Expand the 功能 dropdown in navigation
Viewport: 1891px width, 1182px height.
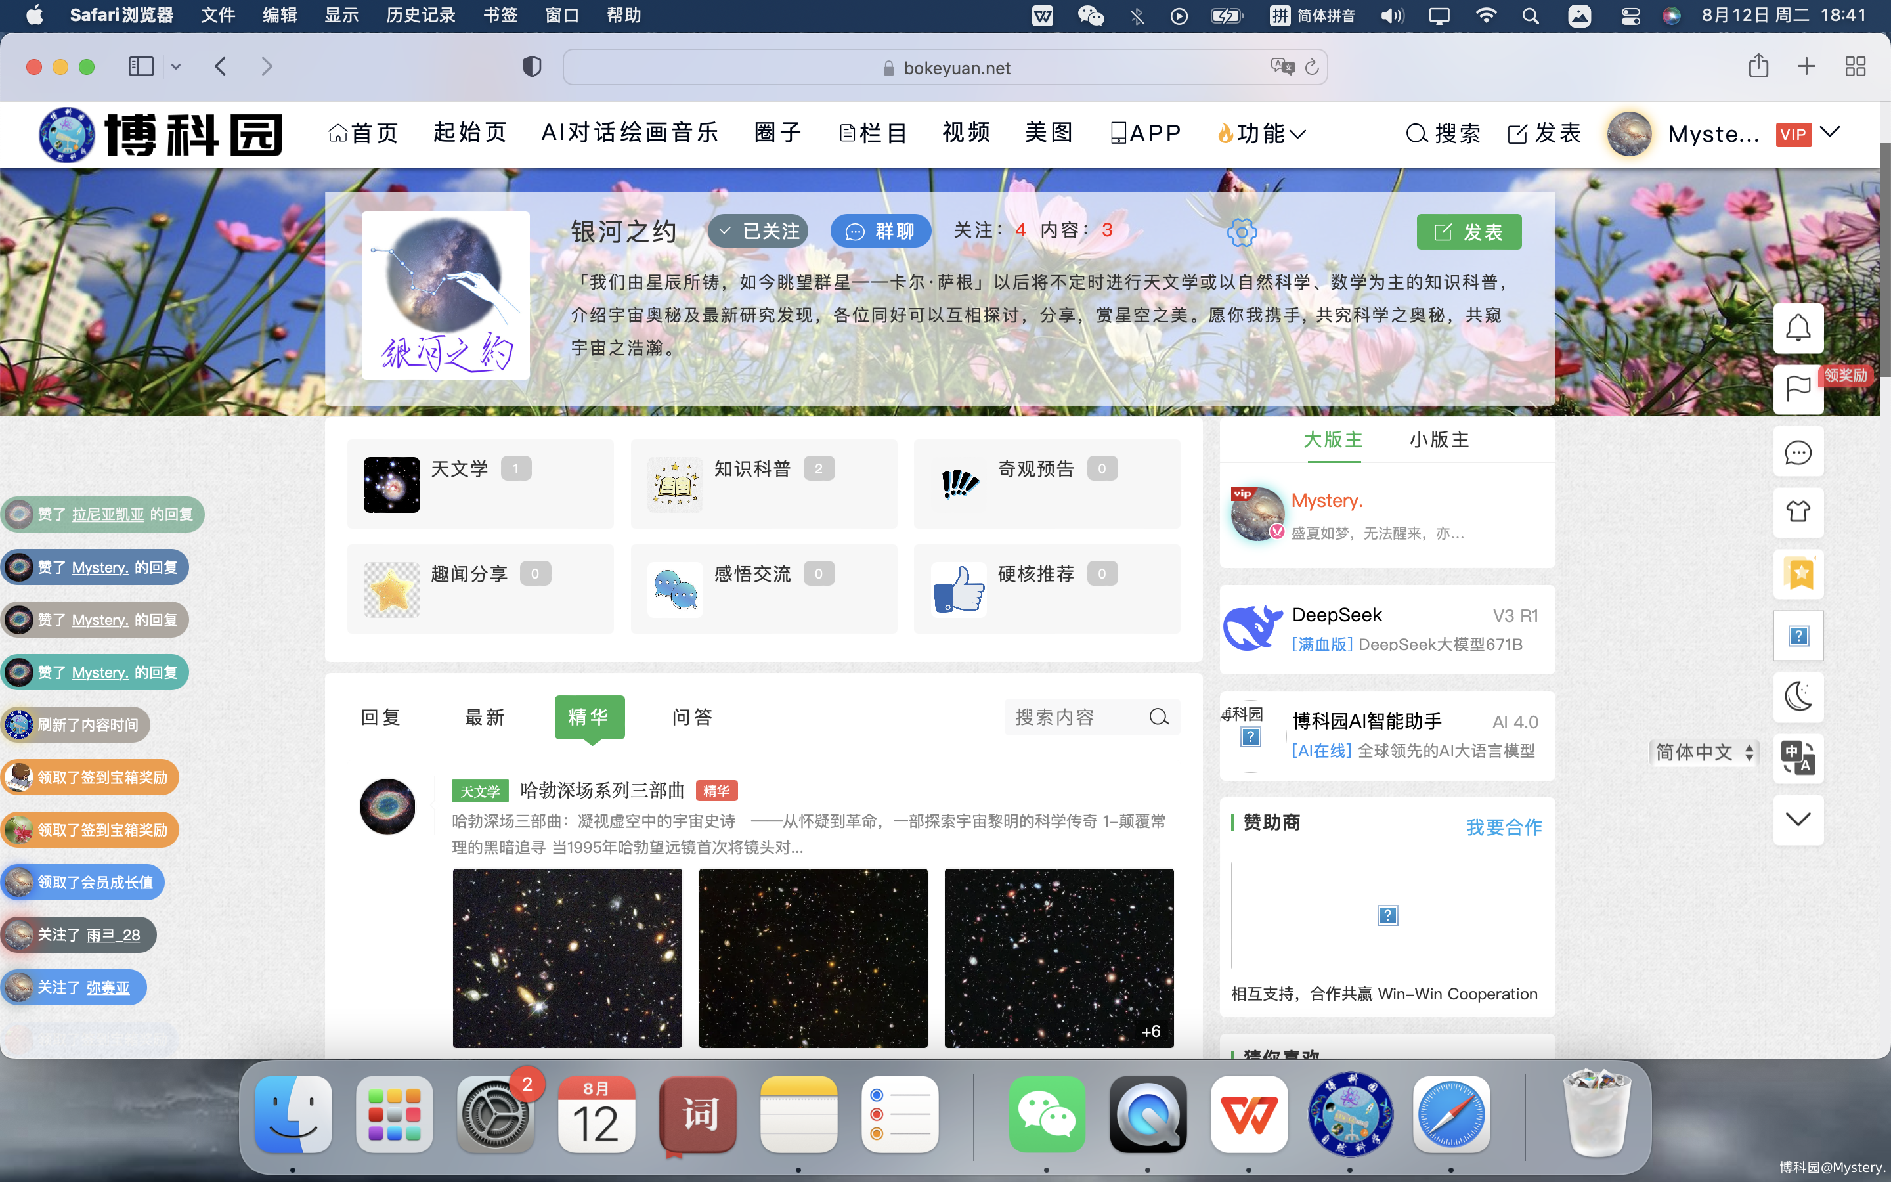(x=1261, y=134)
